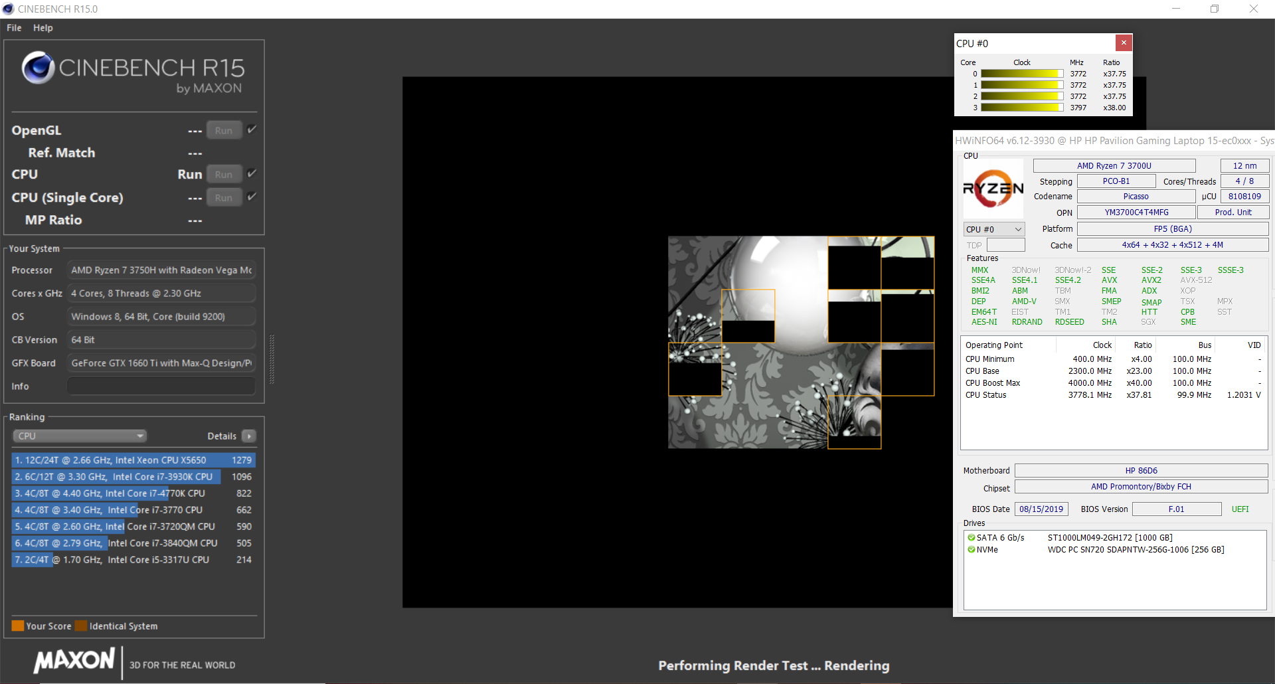
Task: Select the Intel Xeon CPU X5650 ranking row
Action: [133, 460]
